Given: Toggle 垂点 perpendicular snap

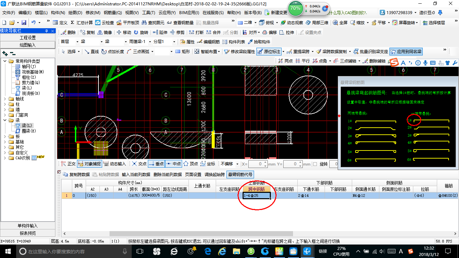Looking at the screenshot, I should tap(156, 164).
